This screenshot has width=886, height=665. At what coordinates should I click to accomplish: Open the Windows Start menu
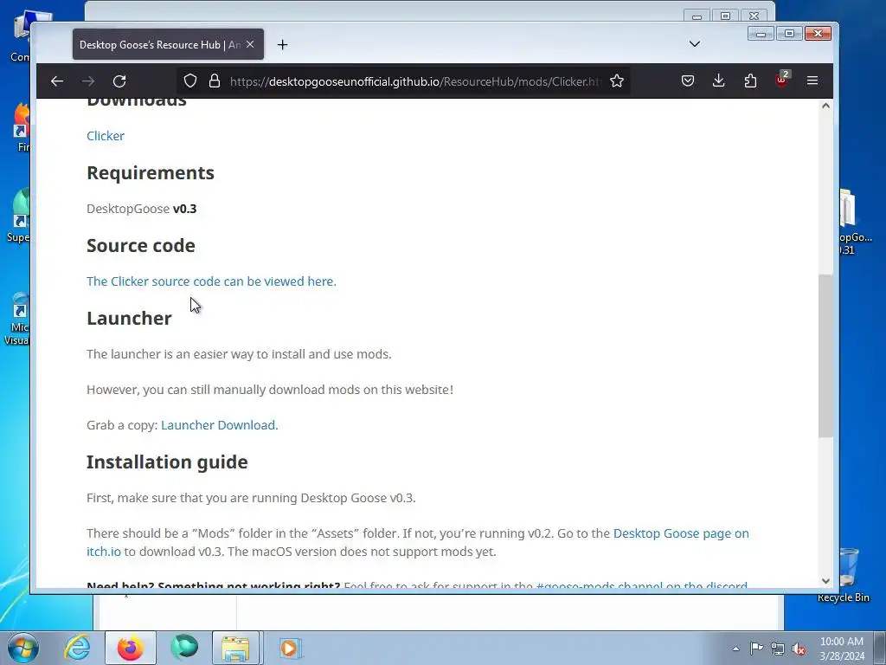(23, 648)
